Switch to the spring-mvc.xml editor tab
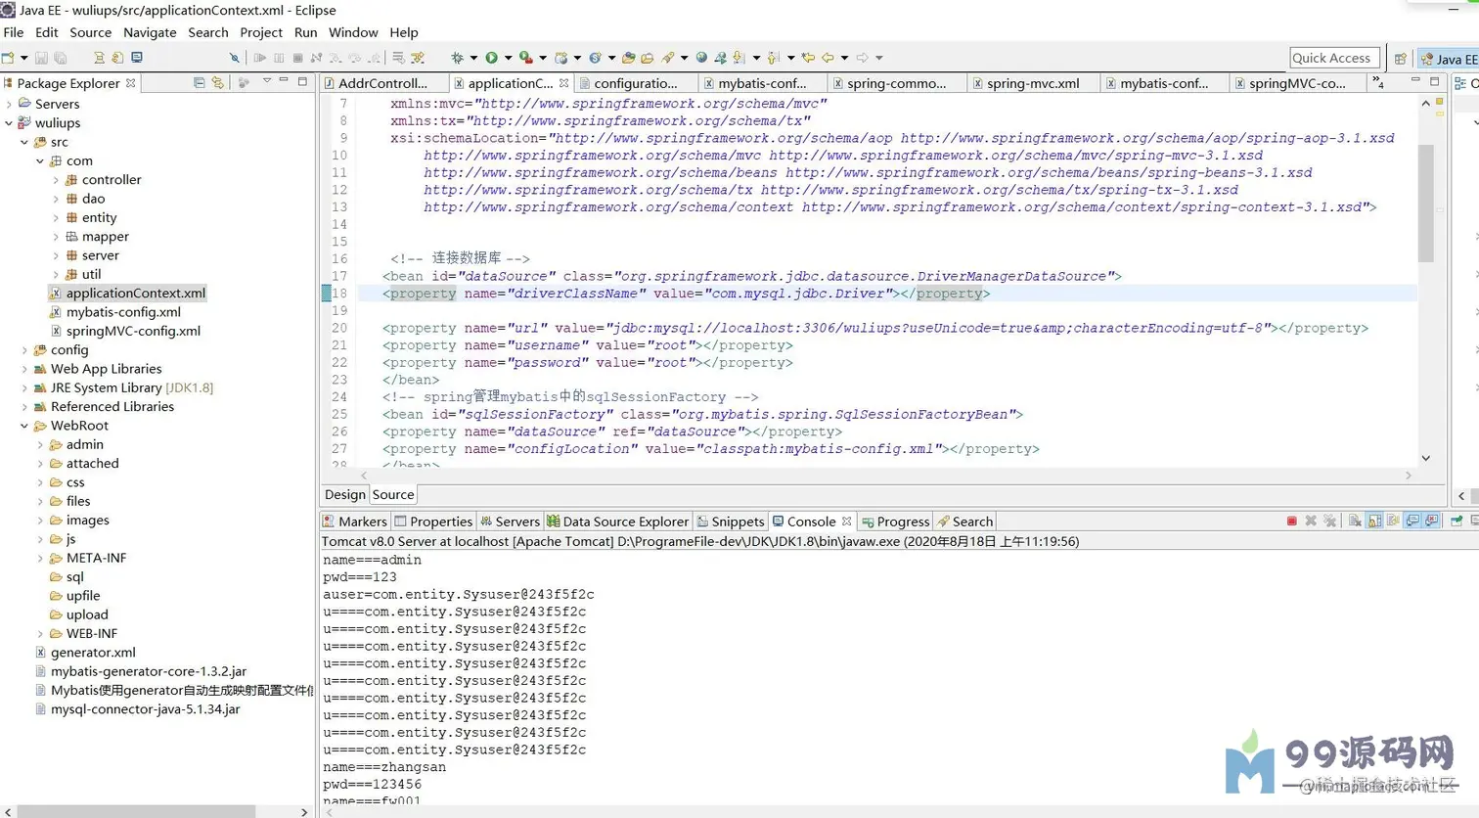The image size is (1479, 818). pyautogui.click(x=1033, y=83)
